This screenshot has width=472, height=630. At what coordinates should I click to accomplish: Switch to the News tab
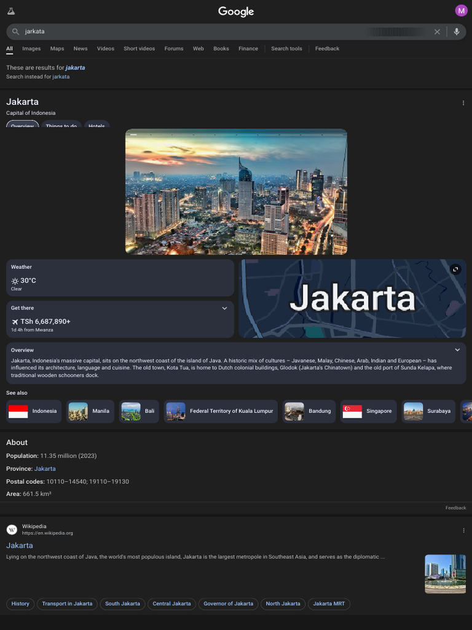pyautogui.click(x=81, y=49)
